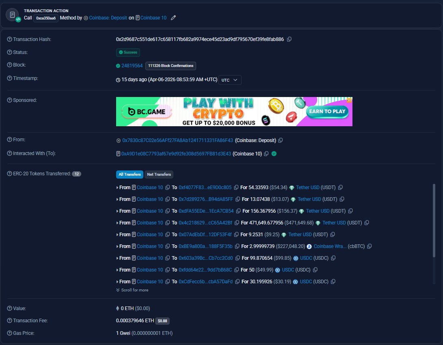This screenshot has height=345, width=443.
Task: Copy the Interacted With address Coinbase 10
Action: [x=266, y=154]
